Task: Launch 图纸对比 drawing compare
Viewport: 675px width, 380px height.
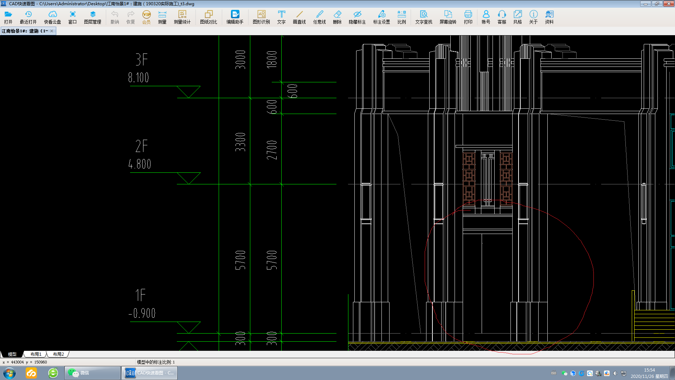Action: (x=208, y=17)
